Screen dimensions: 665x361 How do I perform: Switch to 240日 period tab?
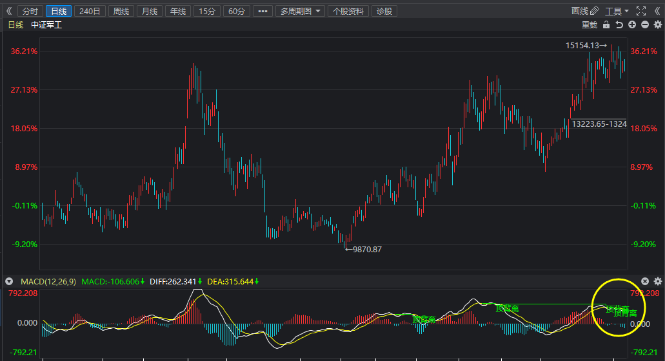tap(90, 11)
